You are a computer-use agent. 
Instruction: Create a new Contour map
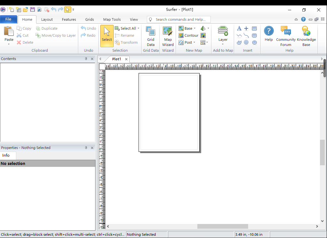pyautogui.click(x=188, y=35)
